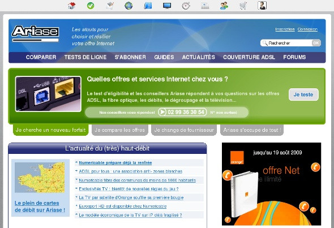This screenshot has height=228, width=334.
Task: Click the green checkmark icon
Action: 91,6
